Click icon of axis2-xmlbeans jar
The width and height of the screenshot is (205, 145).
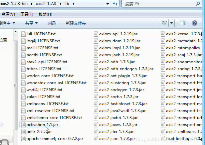point(163,132)
